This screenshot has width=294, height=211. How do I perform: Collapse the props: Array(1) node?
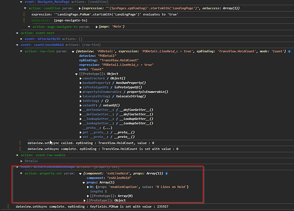click(x=84, y=183)
